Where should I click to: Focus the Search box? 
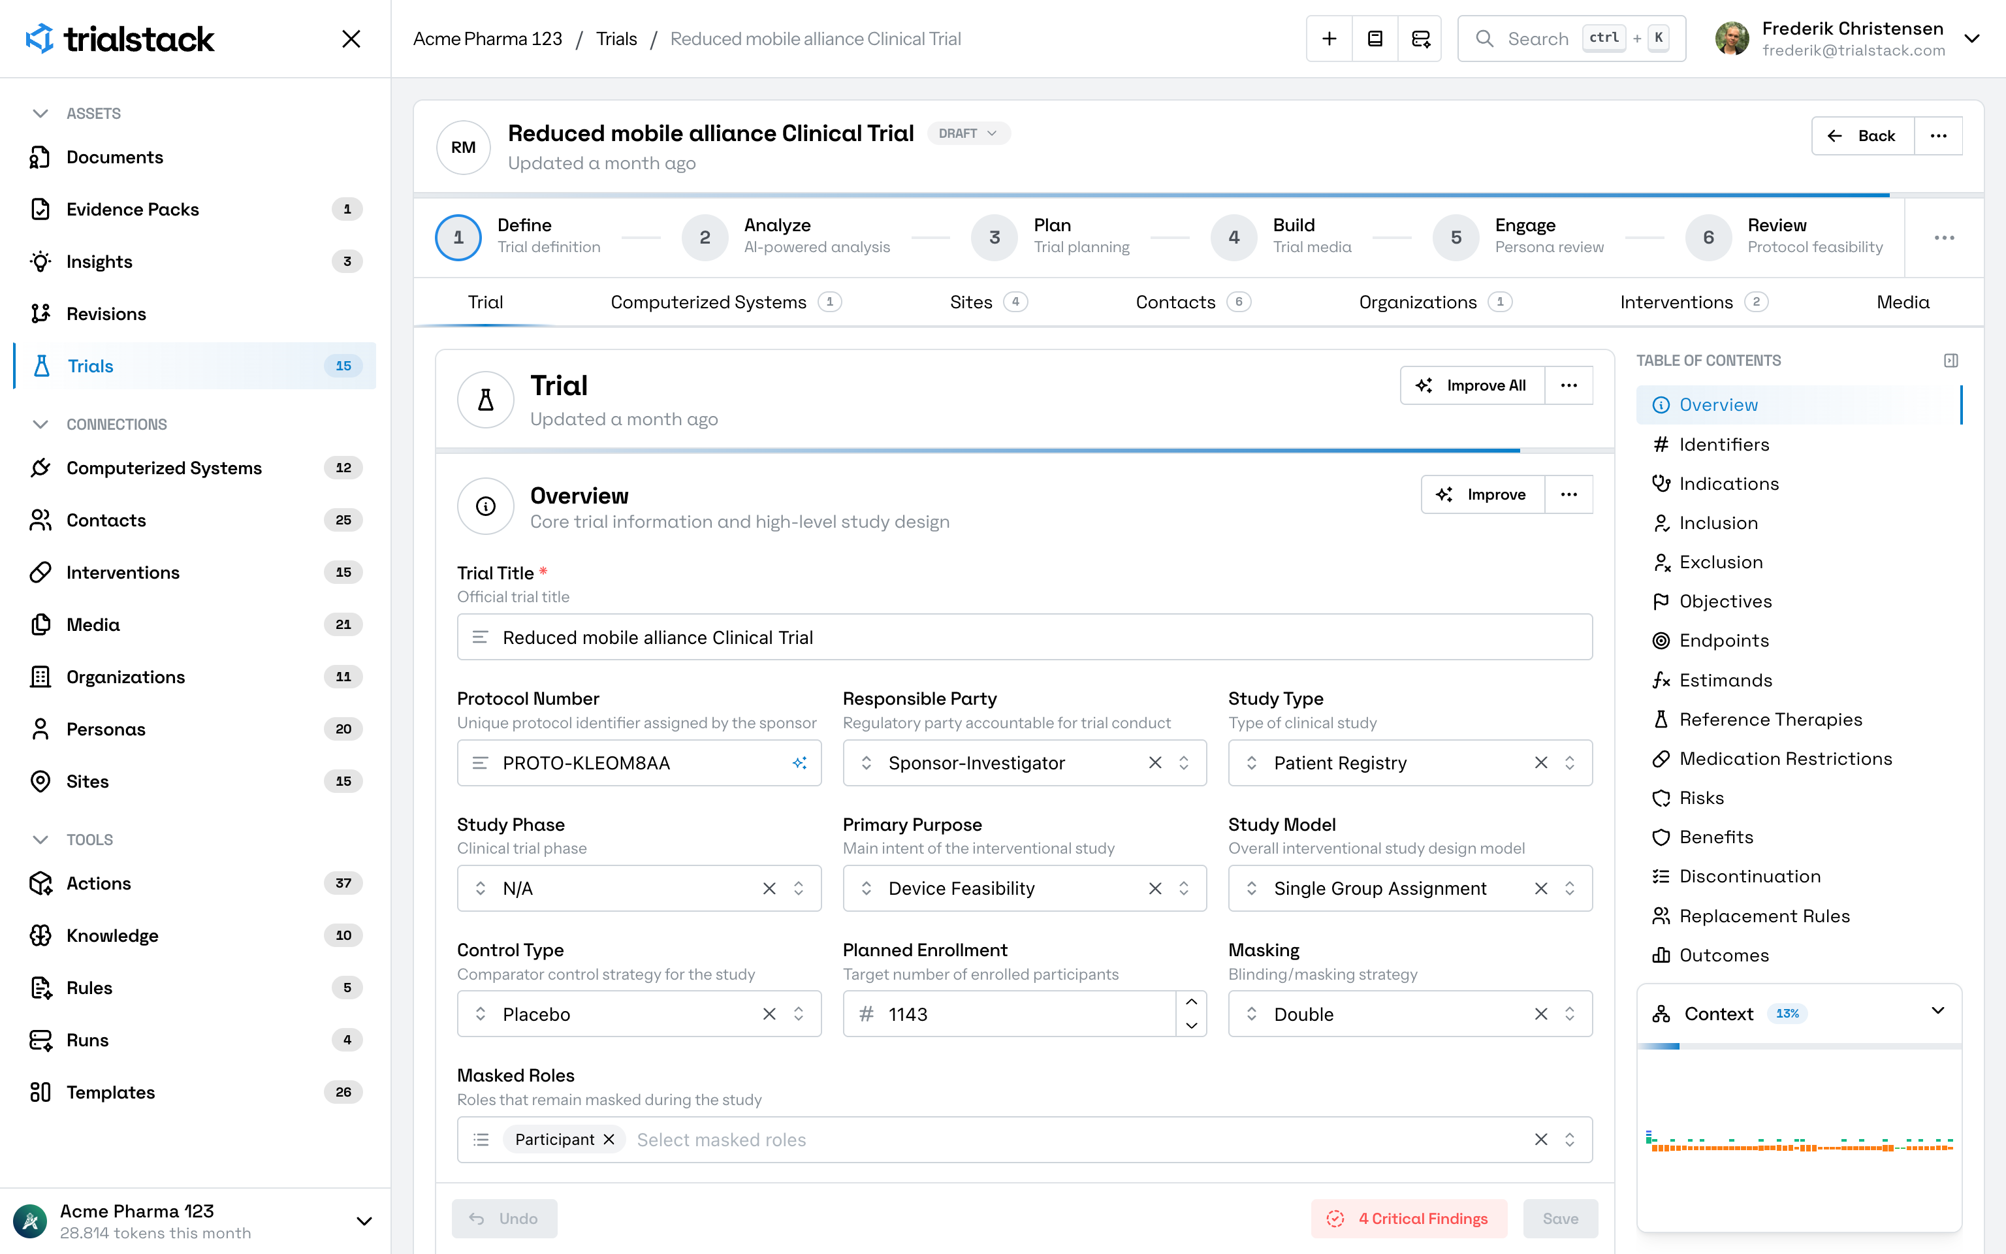(x=1572, y=39)
